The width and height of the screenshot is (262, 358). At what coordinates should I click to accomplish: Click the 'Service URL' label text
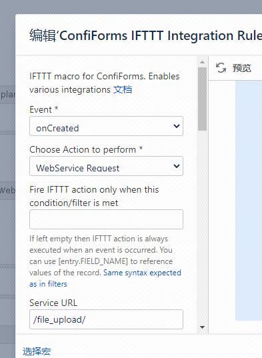[53, 303]
